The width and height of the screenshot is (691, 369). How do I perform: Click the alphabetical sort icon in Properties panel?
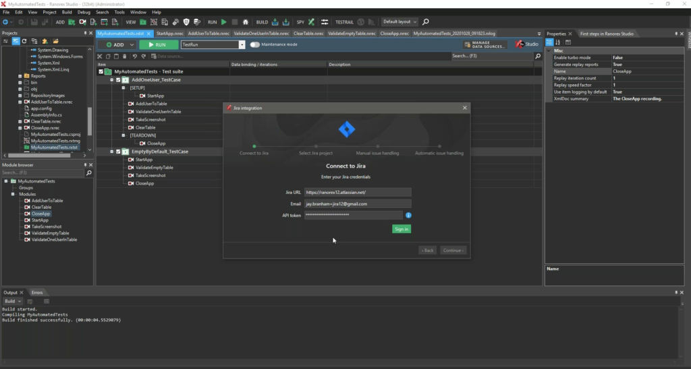pos(558,42)
